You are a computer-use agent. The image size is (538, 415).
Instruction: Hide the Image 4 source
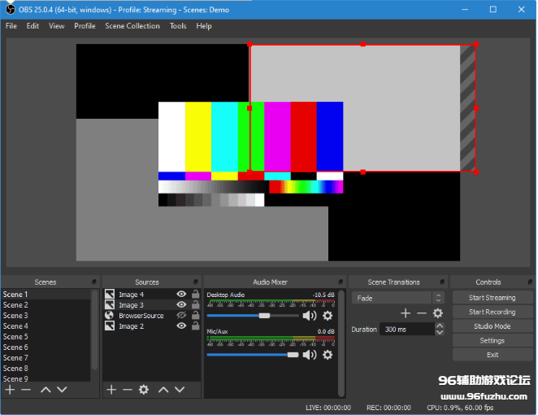point(181,295)
